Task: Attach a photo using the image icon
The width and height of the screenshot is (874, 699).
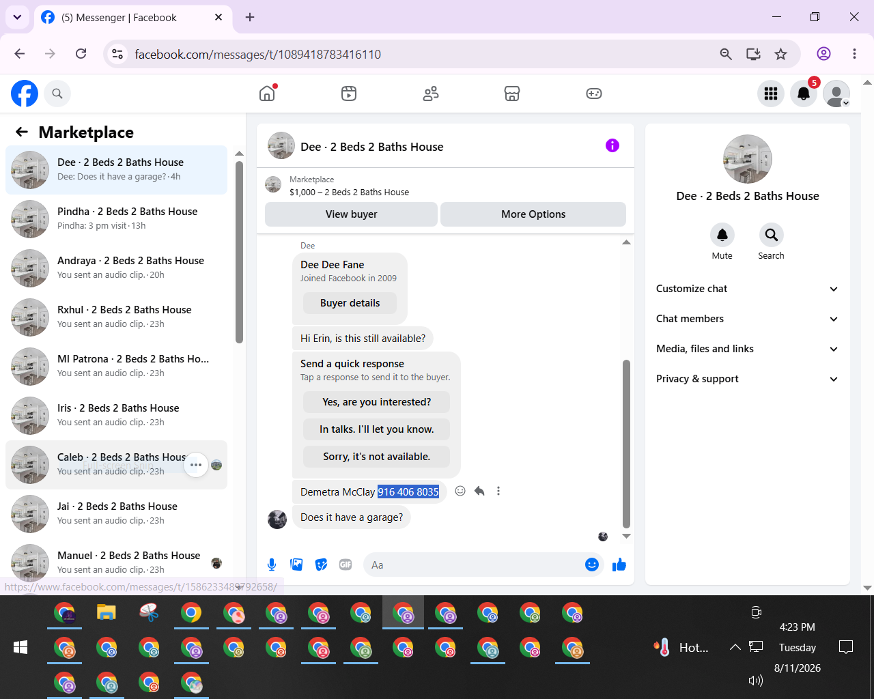Action: pos(296,565)
